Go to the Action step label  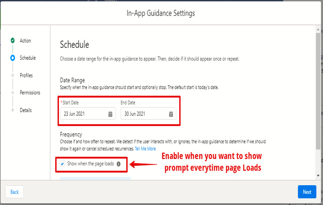[x=25, y=40]
